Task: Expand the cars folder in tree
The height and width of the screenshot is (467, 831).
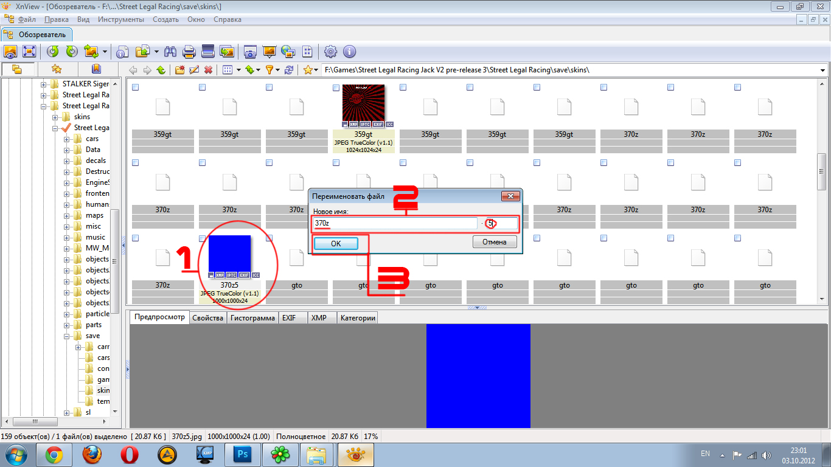Action: click(67, 139)
